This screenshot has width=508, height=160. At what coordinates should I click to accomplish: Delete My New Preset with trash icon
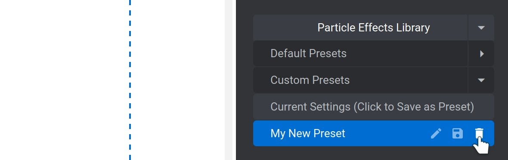tap(479, 133)
